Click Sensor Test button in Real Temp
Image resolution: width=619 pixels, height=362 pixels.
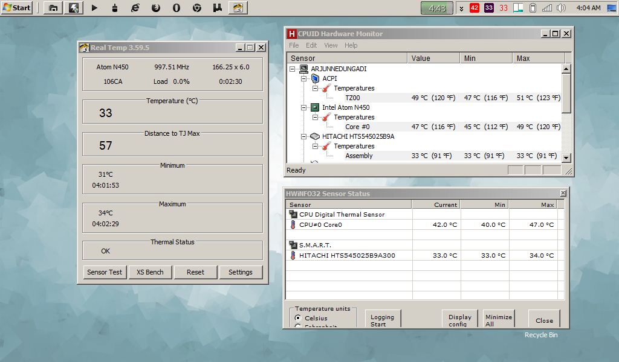click(x=105, y=272)
